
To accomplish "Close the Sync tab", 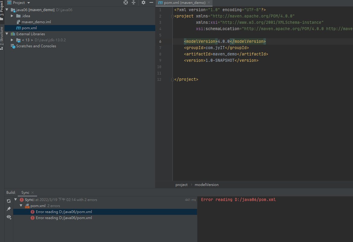I will 33,193.
